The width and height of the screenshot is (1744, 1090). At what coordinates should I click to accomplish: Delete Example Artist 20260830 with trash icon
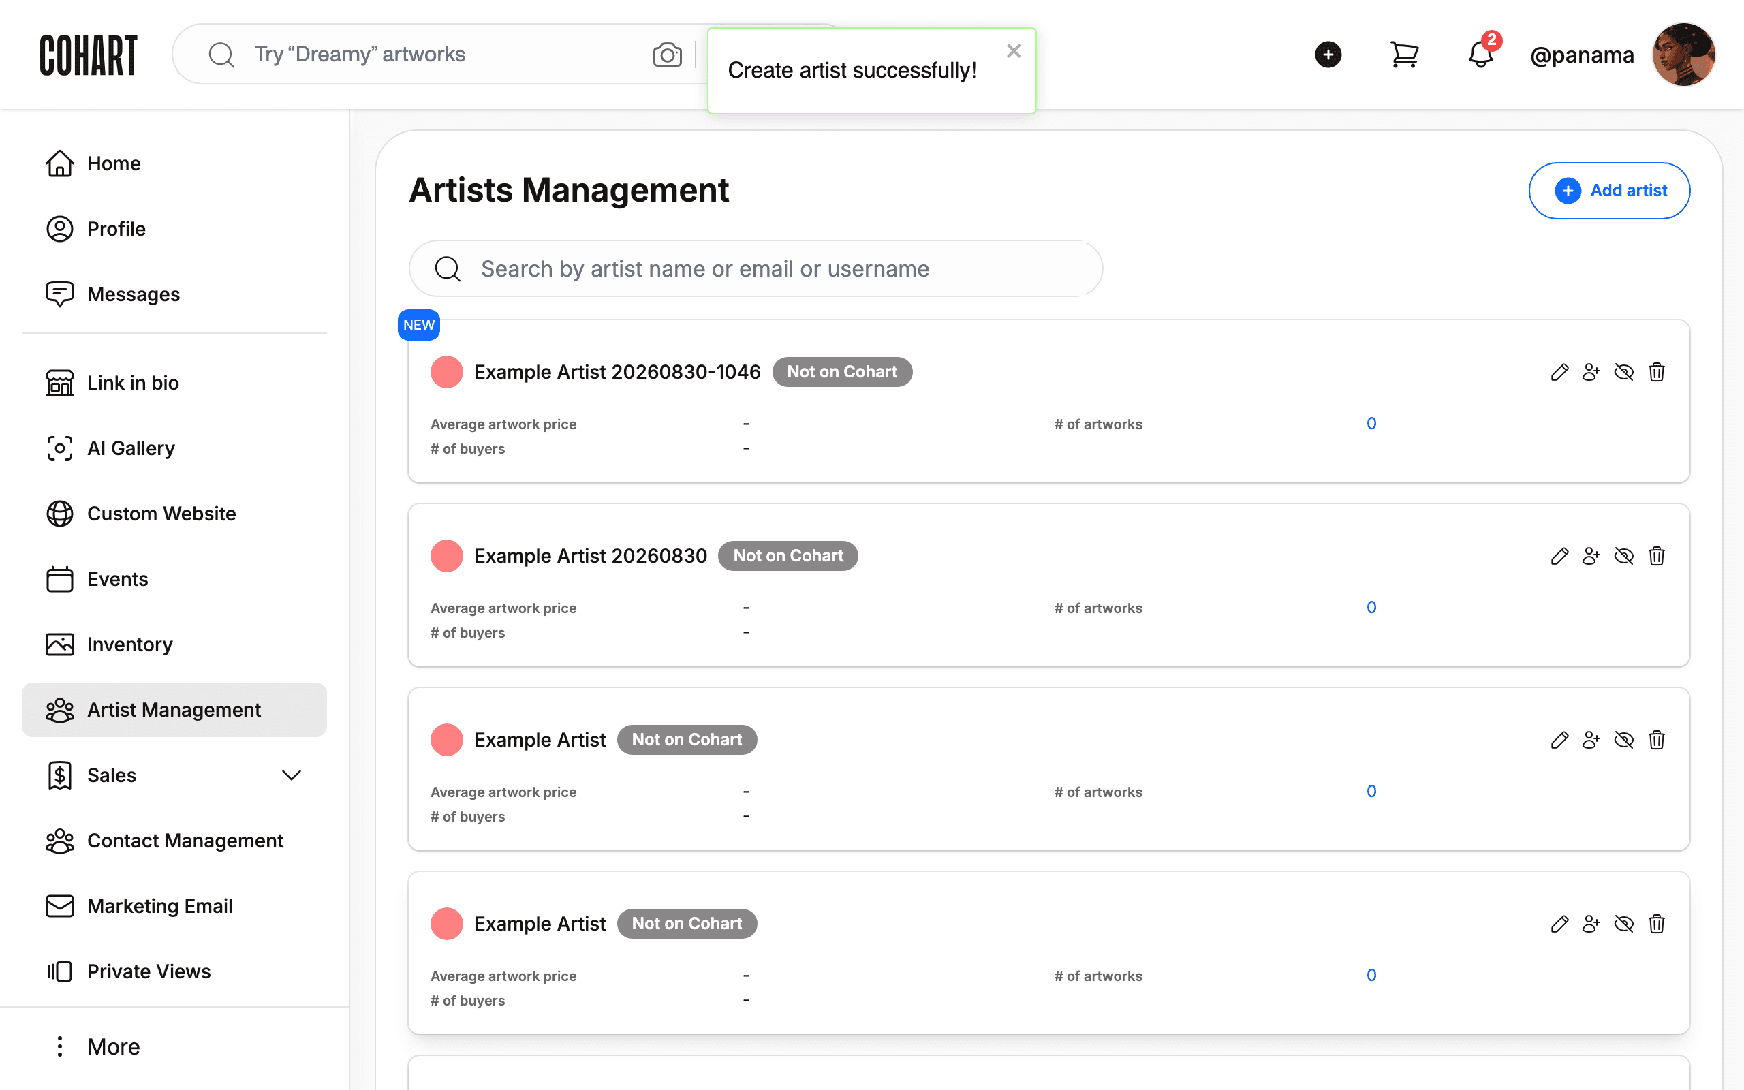coord(1656,556)
